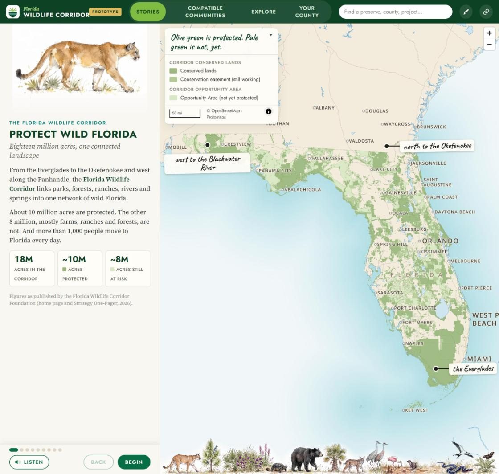Click 'north to the Okefenokee' map label
This screenshot has width=499, height=474.
(x=437, y=146)
